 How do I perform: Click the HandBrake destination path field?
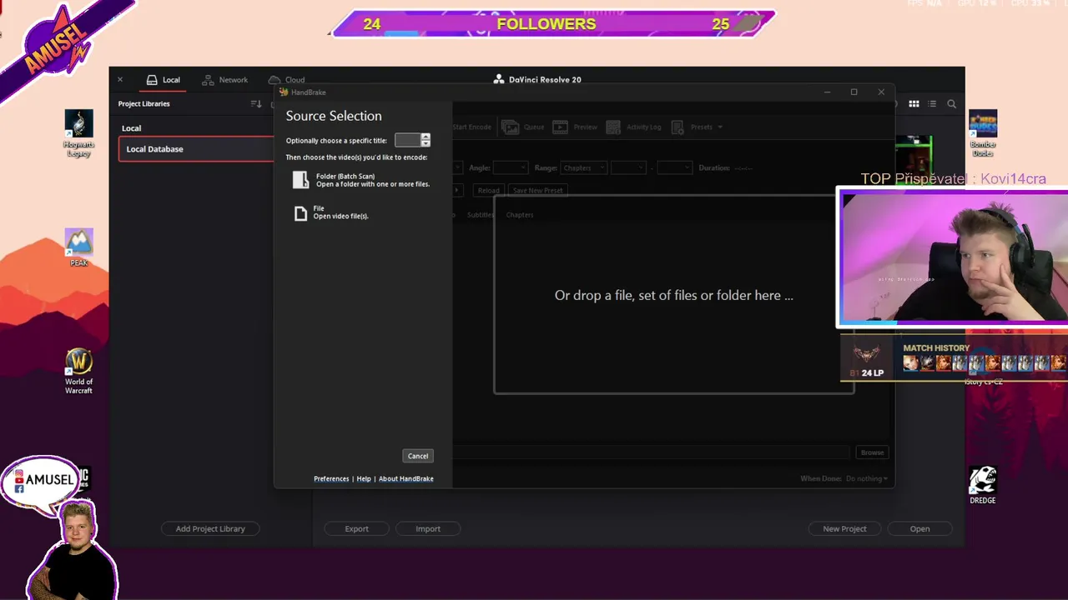651,452
